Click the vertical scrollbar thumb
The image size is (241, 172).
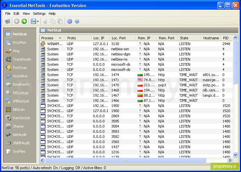click(235, 62)
